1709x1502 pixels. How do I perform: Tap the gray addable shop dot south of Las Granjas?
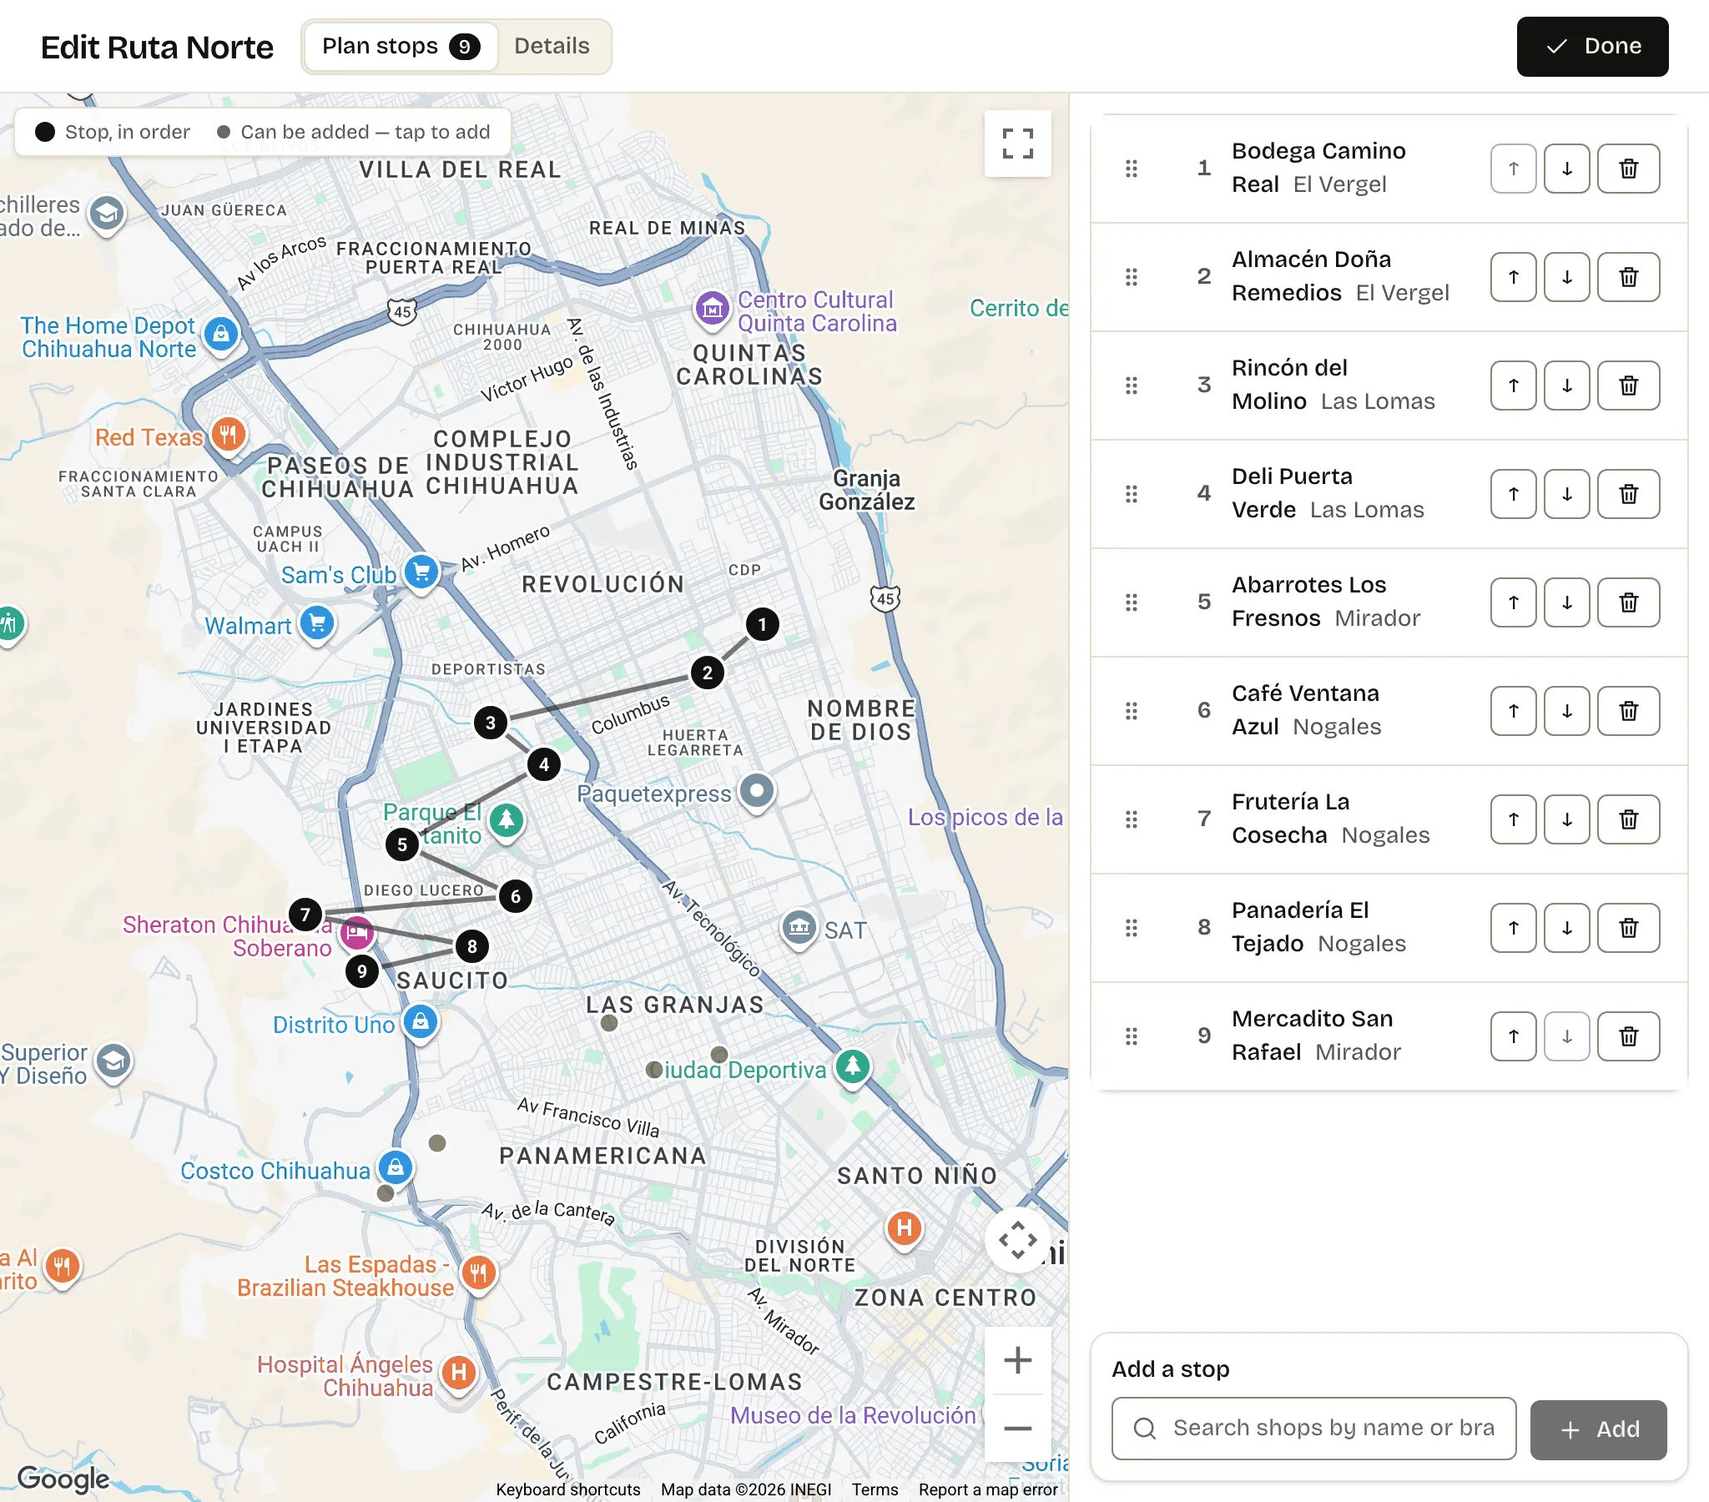tap(609, 1023)
